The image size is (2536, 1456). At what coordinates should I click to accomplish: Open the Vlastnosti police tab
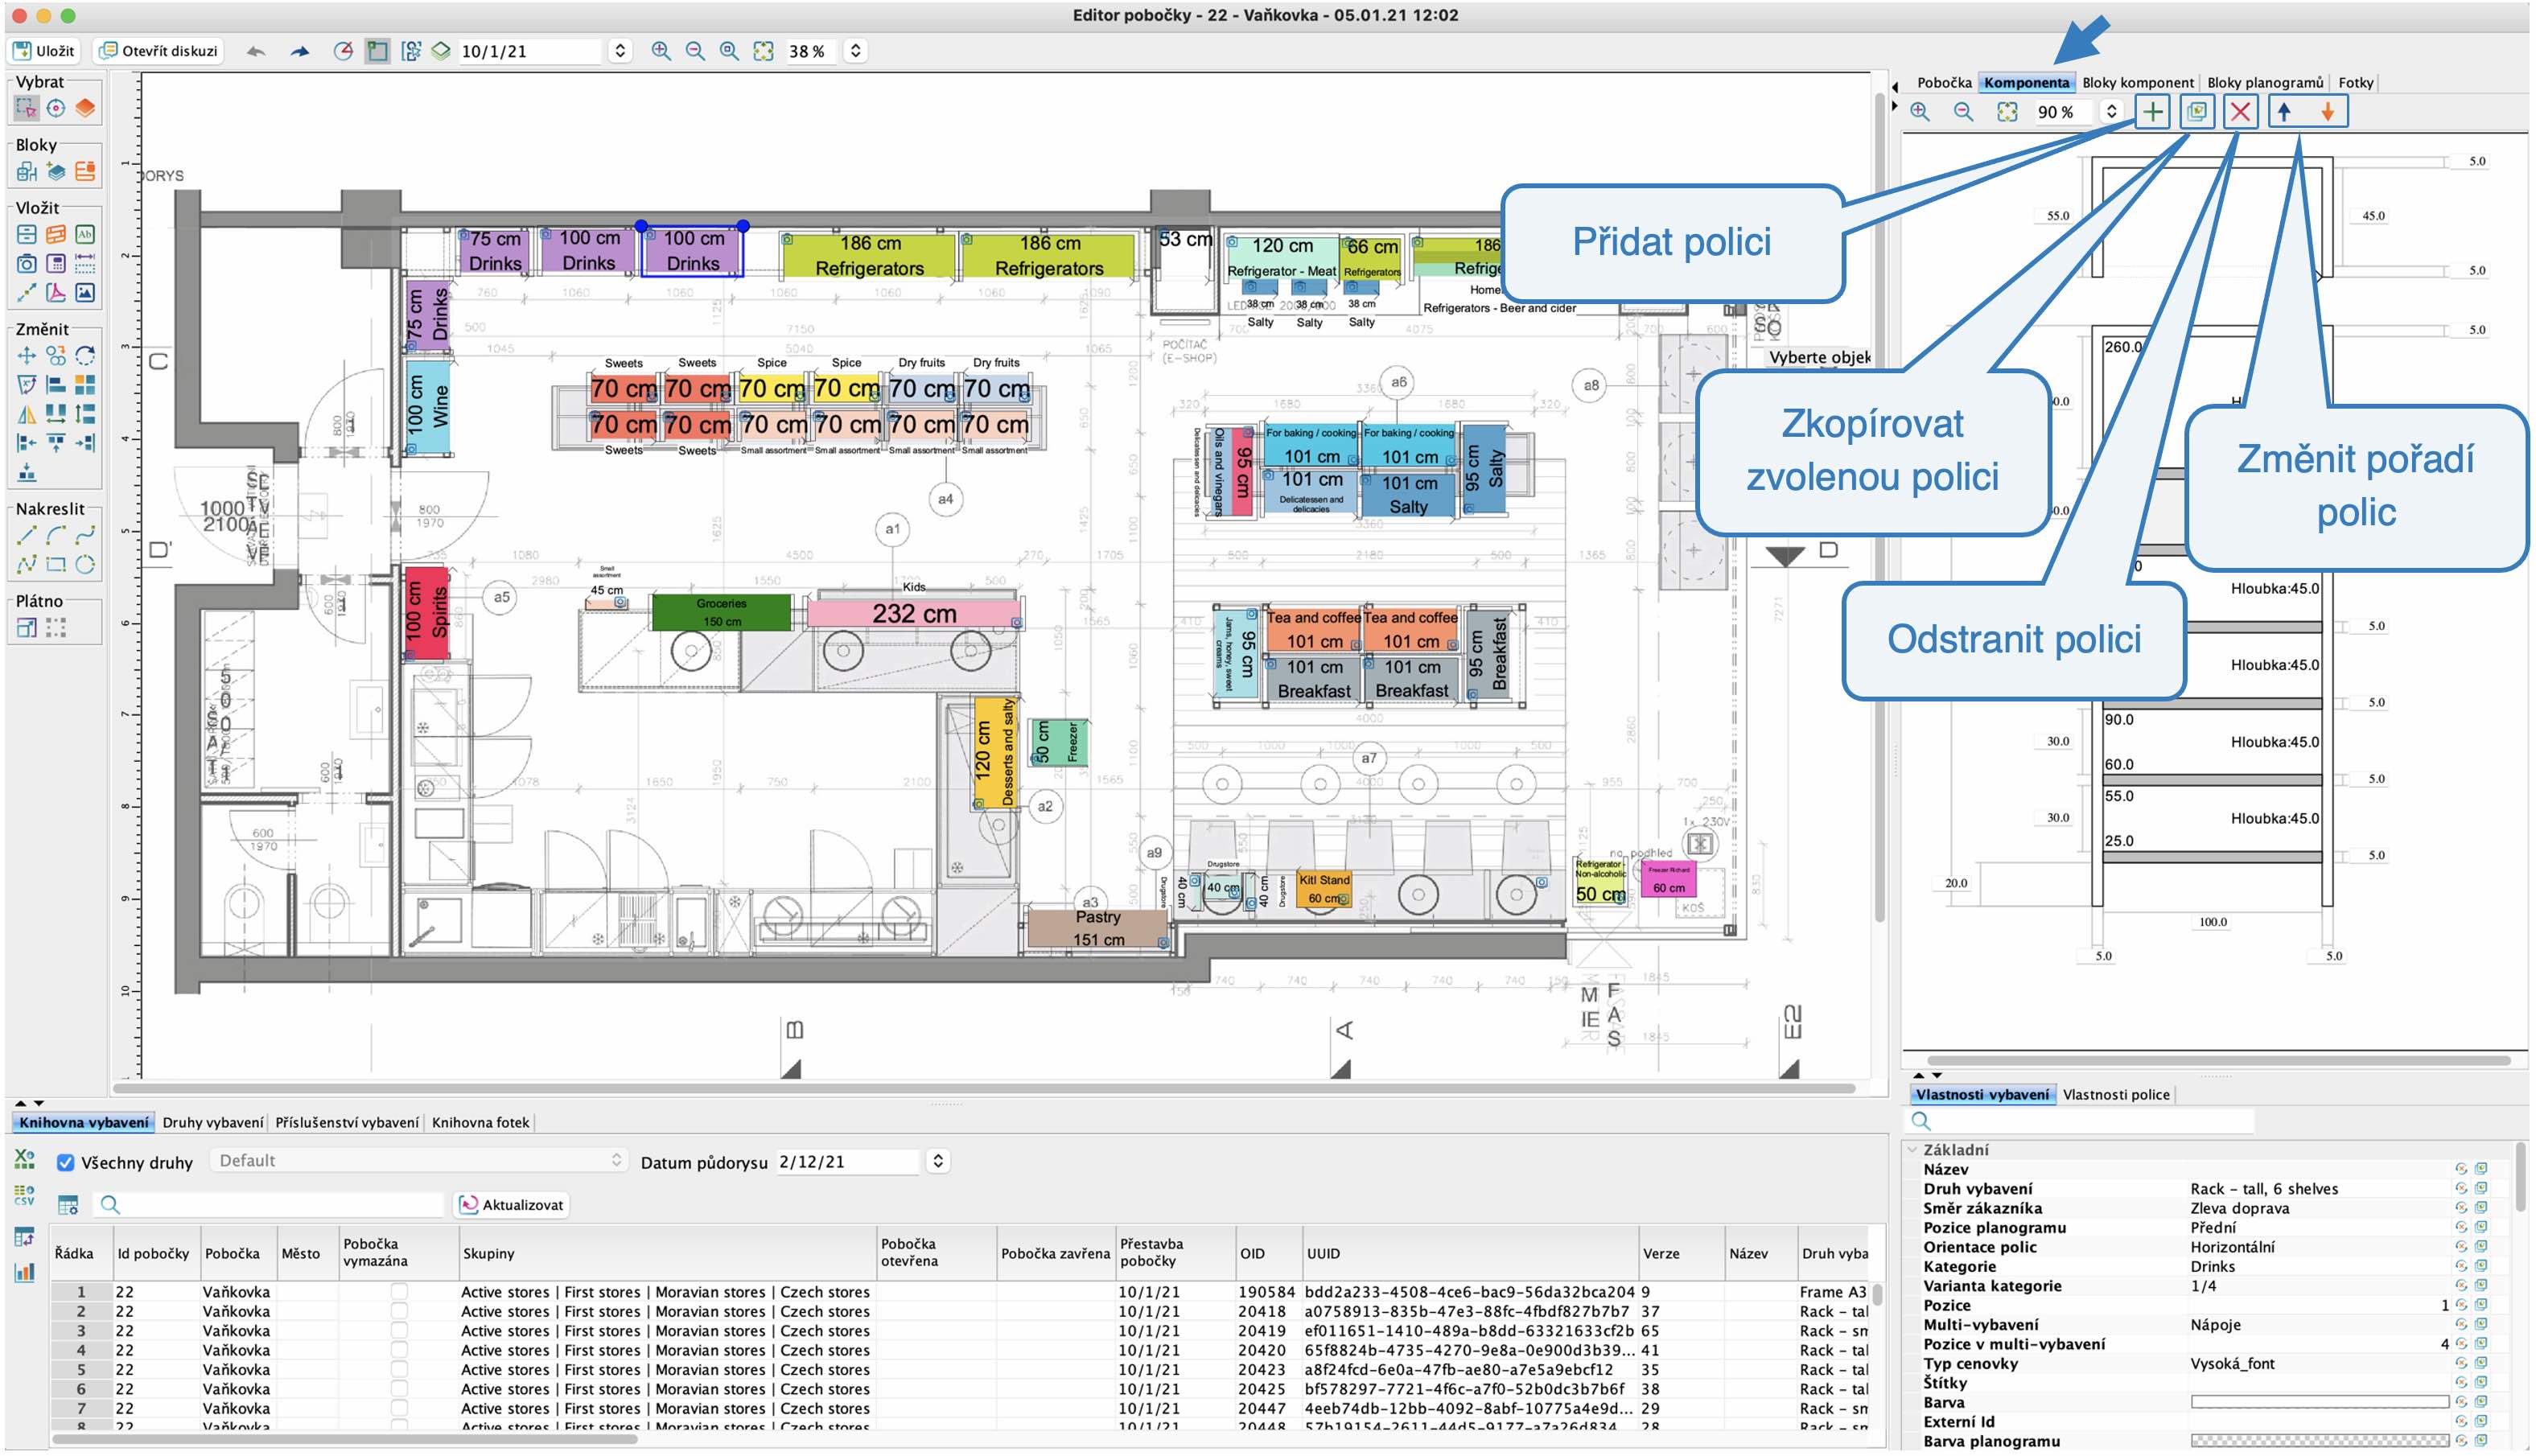pyautogui.click(x=2116, y=1094)
